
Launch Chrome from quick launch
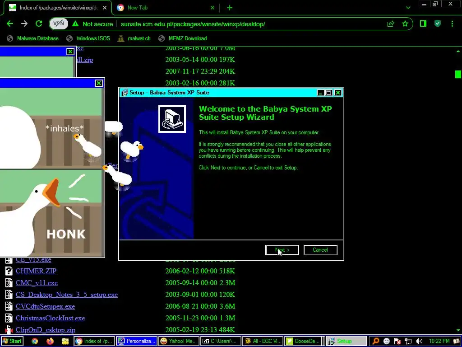click(35, 341)
